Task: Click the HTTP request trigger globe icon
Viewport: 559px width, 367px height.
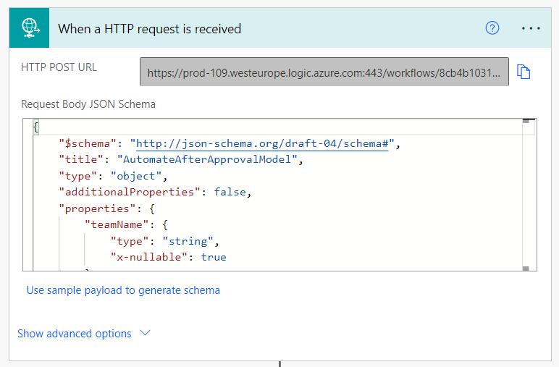Action: click(x=29, y=28)
